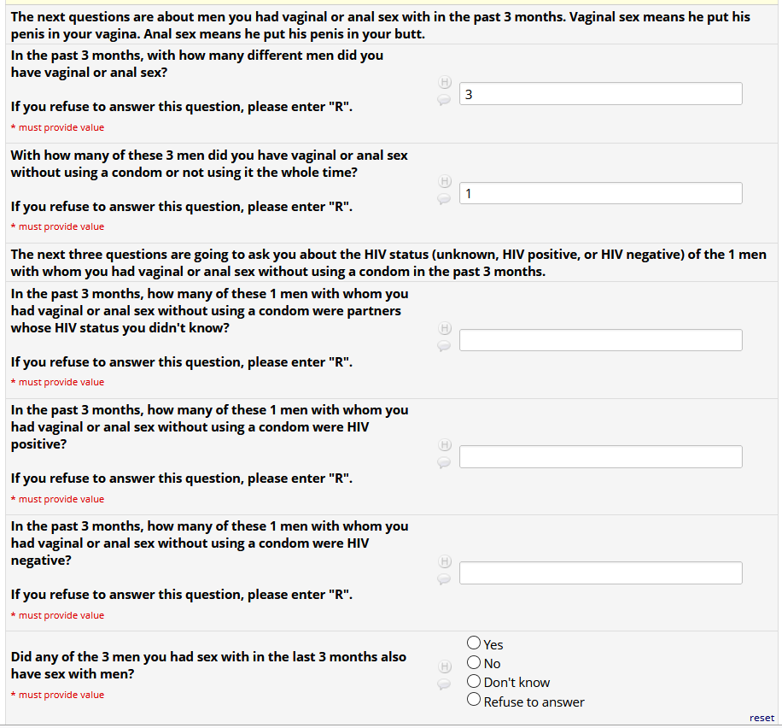Open history icon for the 'also have sex with men' question

pos(444,666)
